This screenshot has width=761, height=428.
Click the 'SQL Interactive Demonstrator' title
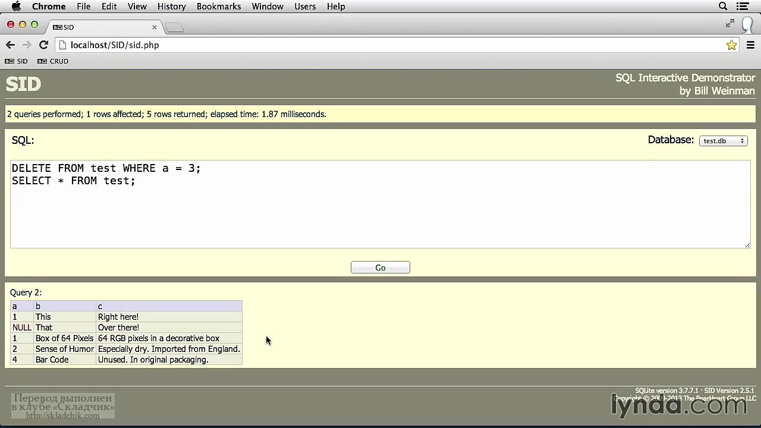pyautogui.click(x=685, y=78)
